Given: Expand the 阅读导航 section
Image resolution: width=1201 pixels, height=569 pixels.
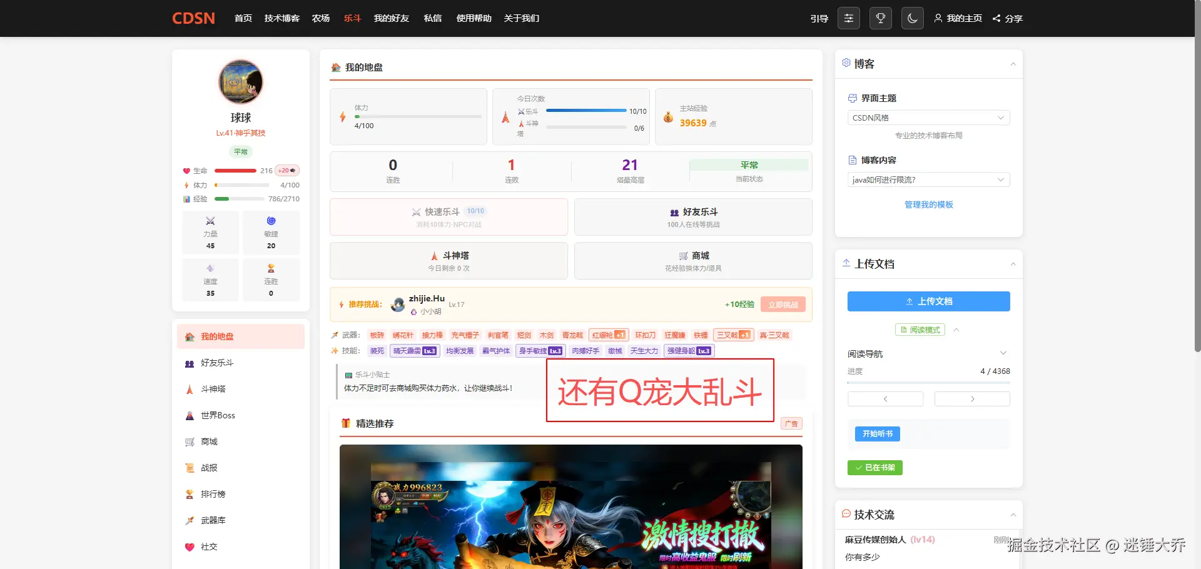Looking at the screenshot, I should [1003, 353].
